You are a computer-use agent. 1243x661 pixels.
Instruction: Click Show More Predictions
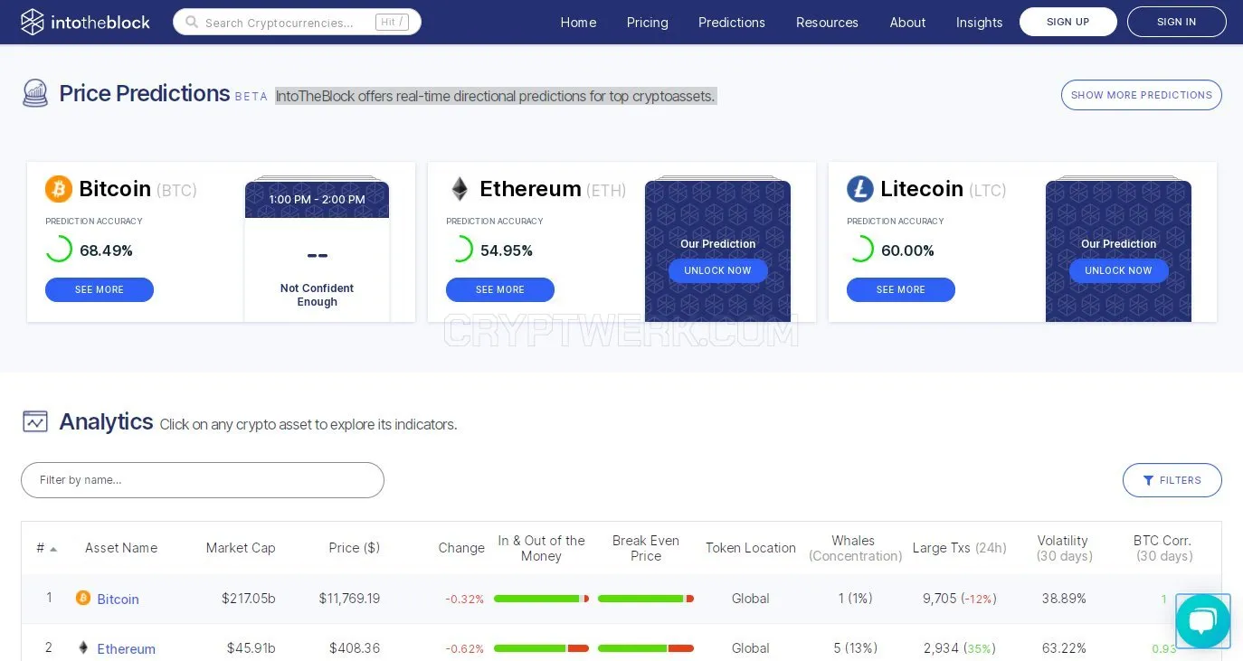[1142, 95]
